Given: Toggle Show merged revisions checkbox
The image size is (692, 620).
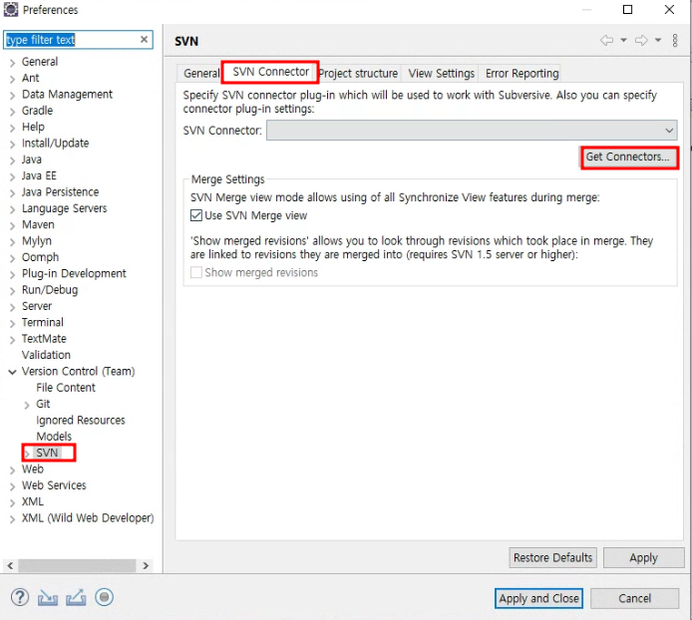Looking at the screenshot, I should tap(196, 272).
